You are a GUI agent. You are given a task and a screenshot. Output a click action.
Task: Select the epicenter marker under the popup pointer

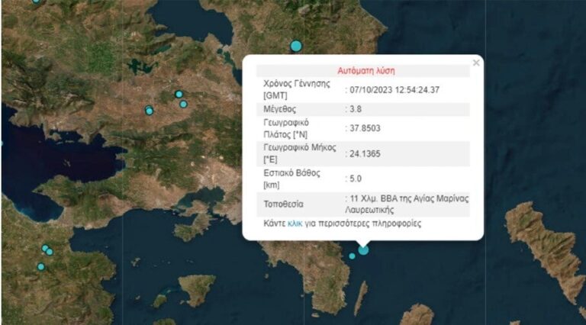point(363,249)
